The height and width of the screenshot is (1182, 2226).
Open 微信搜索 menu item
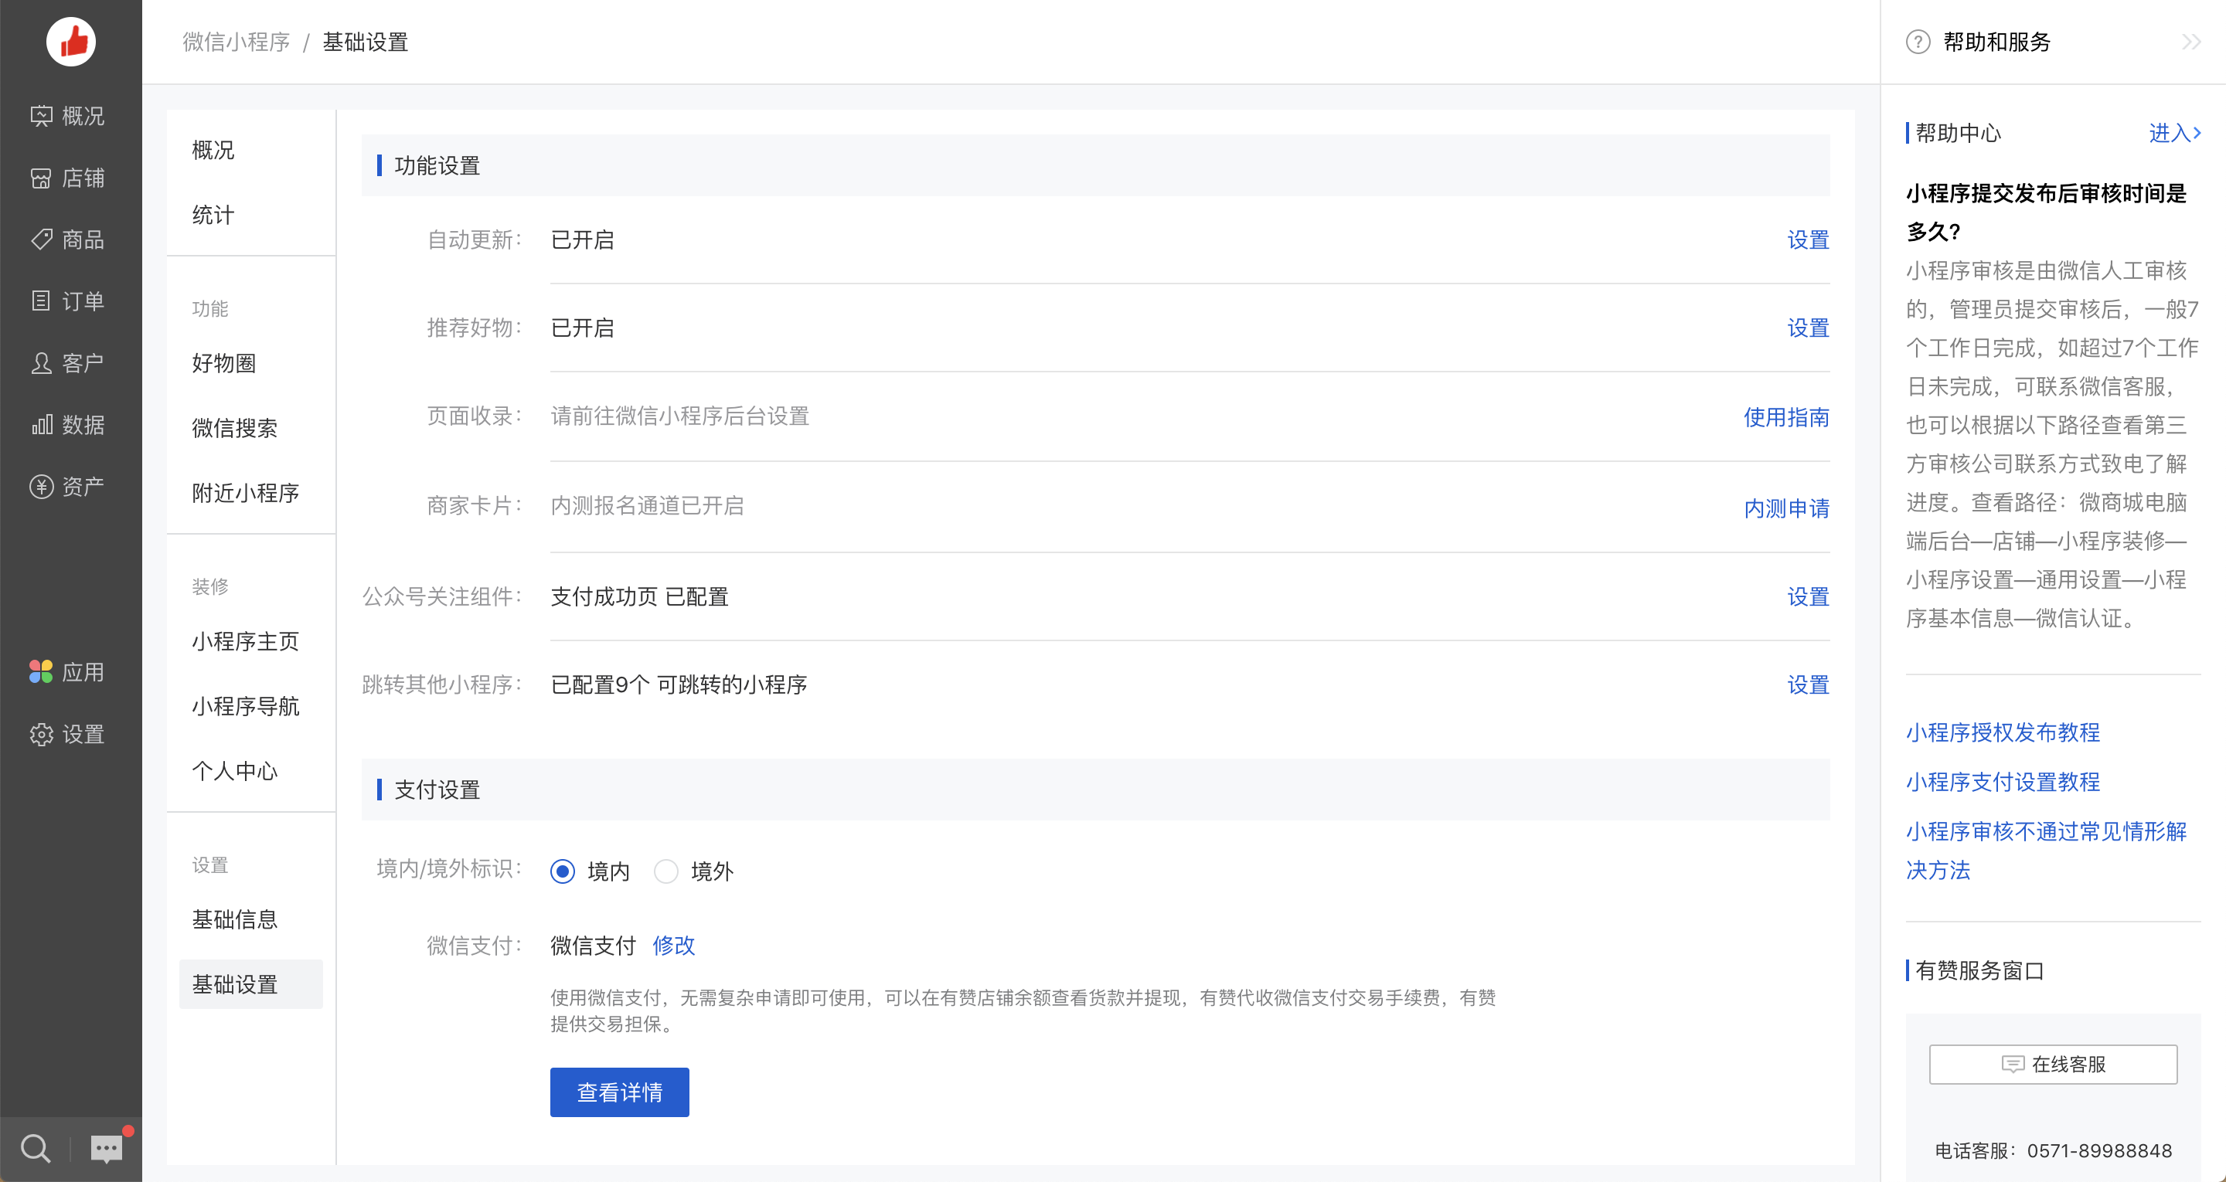pos(235,428)
